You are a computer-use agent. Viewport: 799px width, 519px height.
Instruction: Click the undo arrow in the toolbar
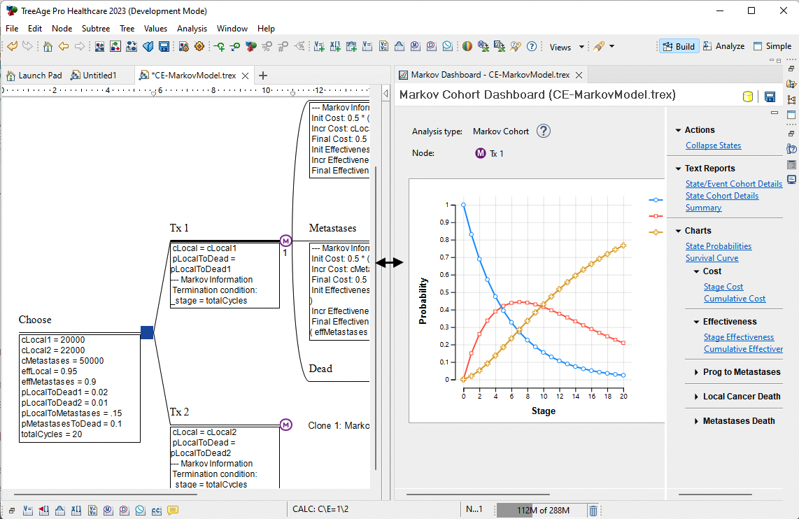point(12,47)
